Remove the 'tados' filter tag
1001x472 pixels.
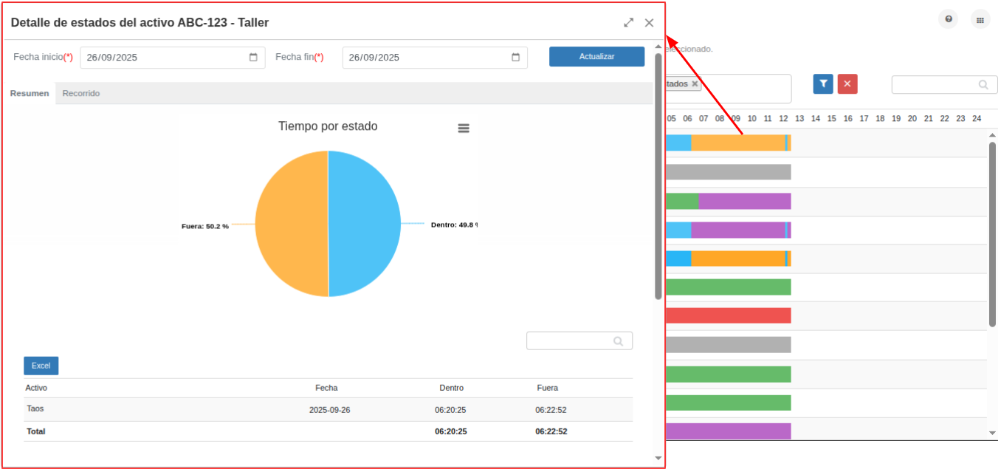(695, 84)
